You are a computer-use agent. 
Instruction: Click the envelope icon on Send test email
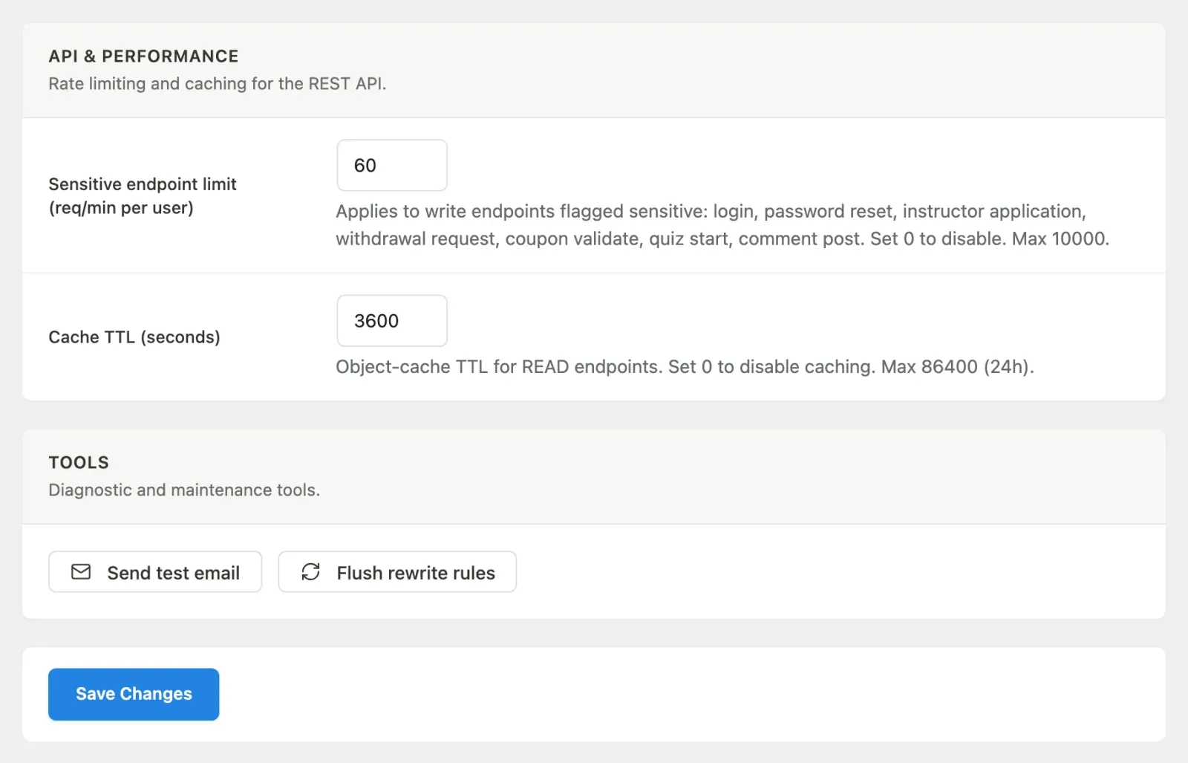point(81,571)
